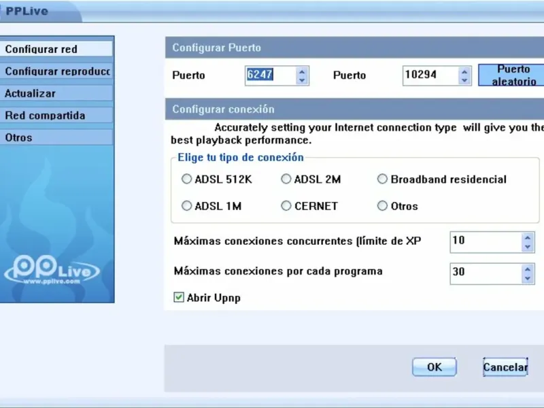Increase máximas conexiones concurrentes value
Image resolution: width=544 pixels, height=408 pixels.
tap(528, 237)
